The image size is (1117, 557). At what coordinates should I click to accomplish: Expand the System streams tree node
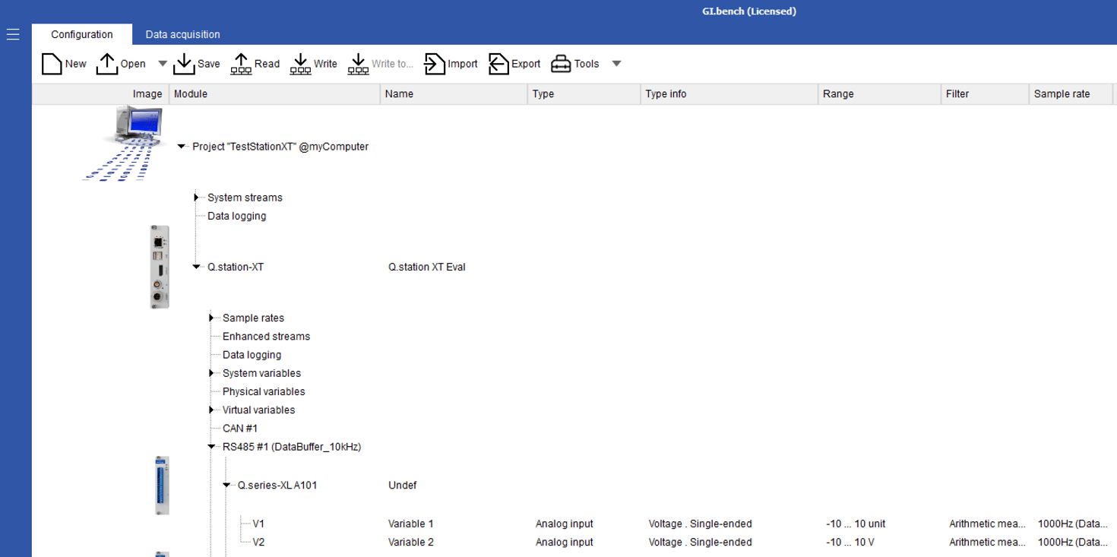point(197,197)
